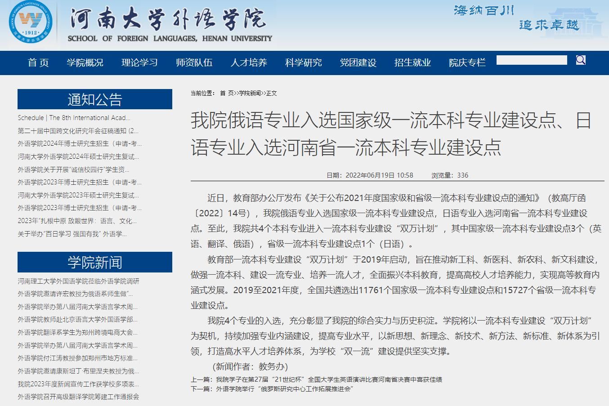Open 召开高级翻译学院筹建工作通报会 news item
The image size is (609, 406).
pos(78,397)
